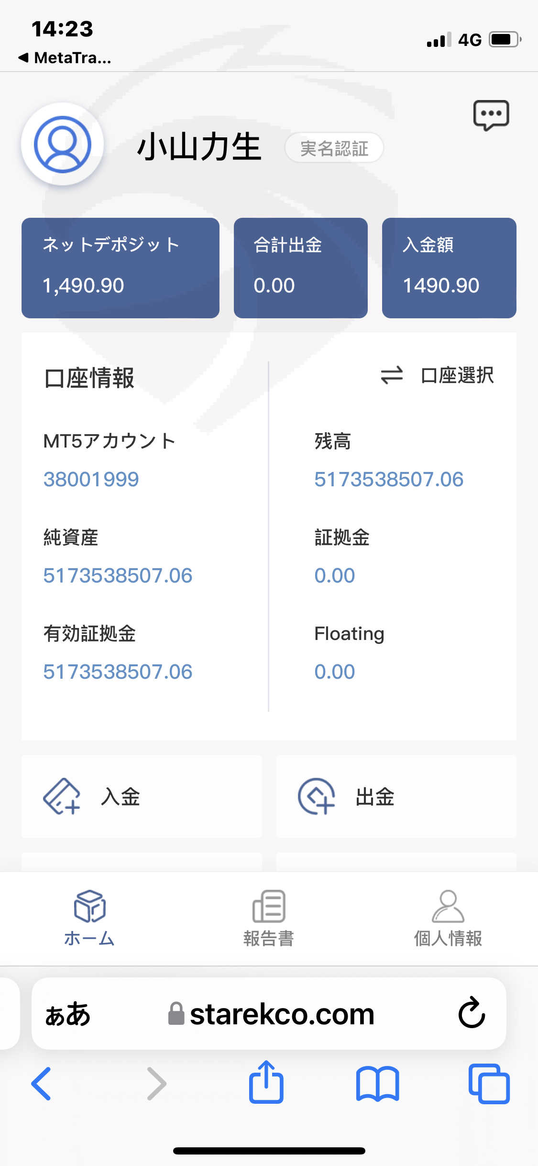Image resolution: width=538 pixels, height=1166 pixels.
Task: Tap the 入金 deposit card icon
Action: [62, 796]
